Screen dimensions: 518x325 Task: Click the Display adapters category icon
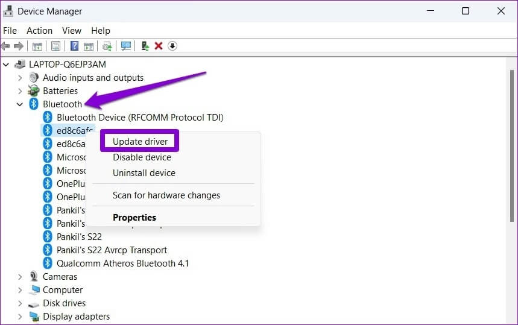point(34,317)
